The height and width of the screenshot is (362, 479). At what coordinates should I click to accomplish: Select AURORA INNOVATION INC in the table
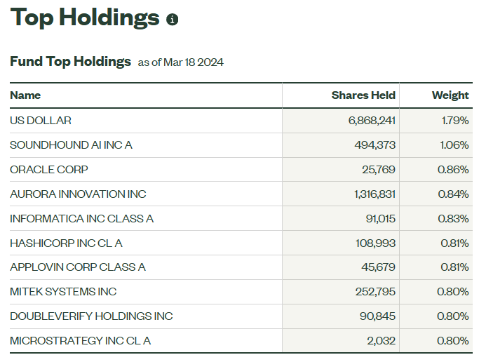(x=78, y=194)
